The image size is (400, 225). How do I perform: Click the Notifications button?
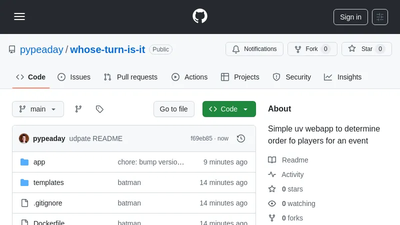coord(254,49)
